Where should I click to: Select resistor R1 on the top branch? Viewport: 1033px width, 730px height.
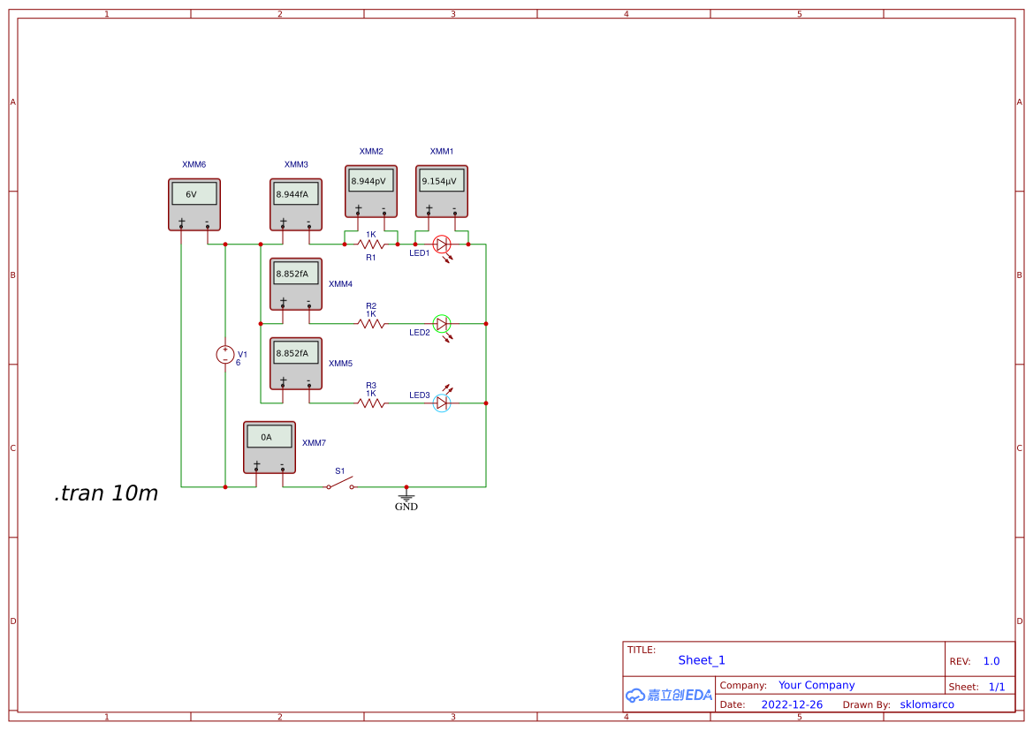click(x=371, y=245)
